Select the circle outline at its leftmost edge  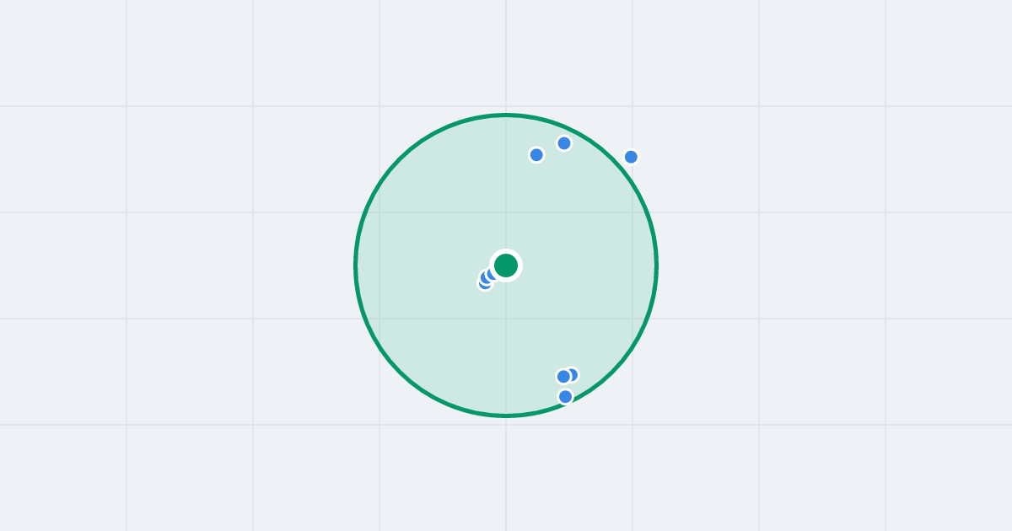(x=356, y=265)
